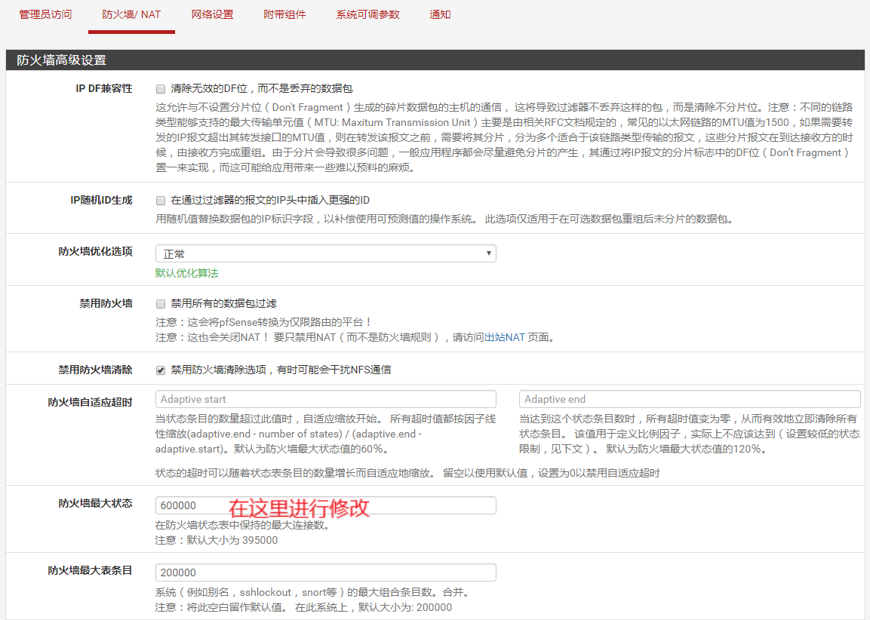Screen dimensions: 870x620
Task: Open the 系统可调参数 tab
Action: (x=367, y=14)
